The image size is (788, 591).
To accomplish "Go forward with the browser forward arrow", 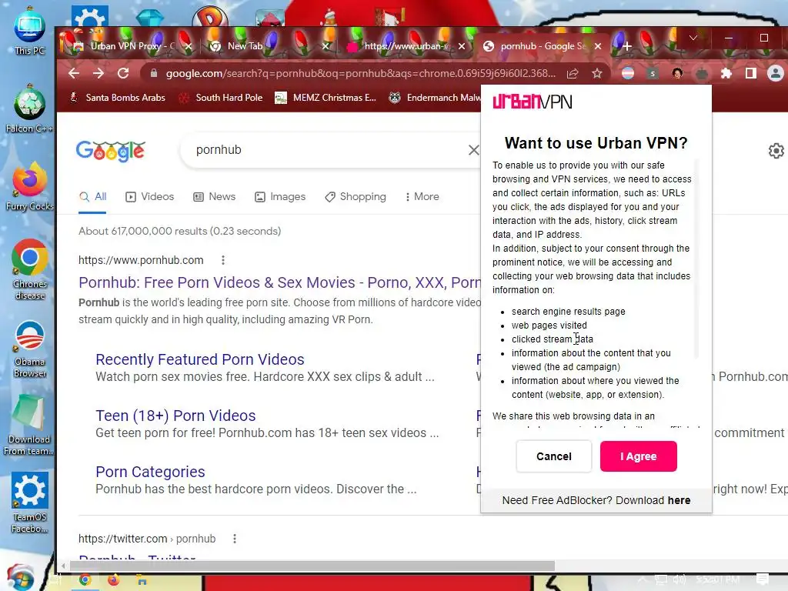I will click(x=98, y=73).
